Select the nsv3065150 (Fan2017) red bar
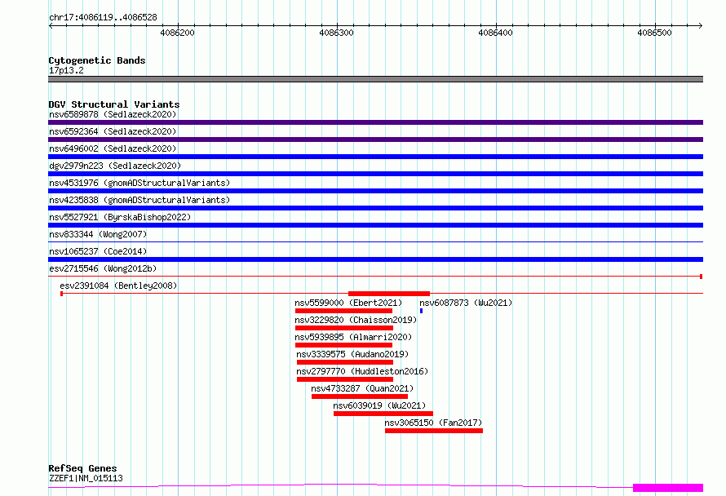The width and height of the screenshot is (726, 496). (x=434, y=431)
